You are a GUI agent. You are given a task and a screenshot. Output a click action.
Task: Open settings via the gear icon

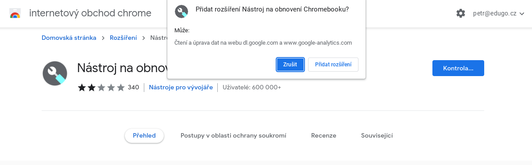[461, 13]
